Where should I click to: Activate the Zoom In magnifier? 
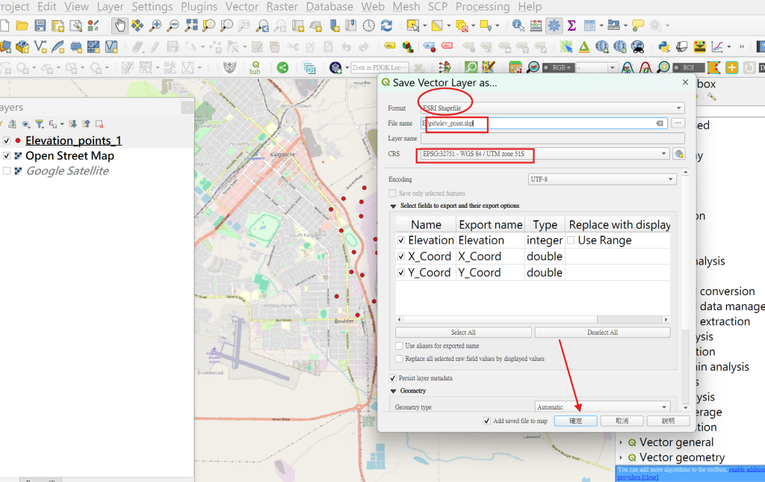[155, 25]
